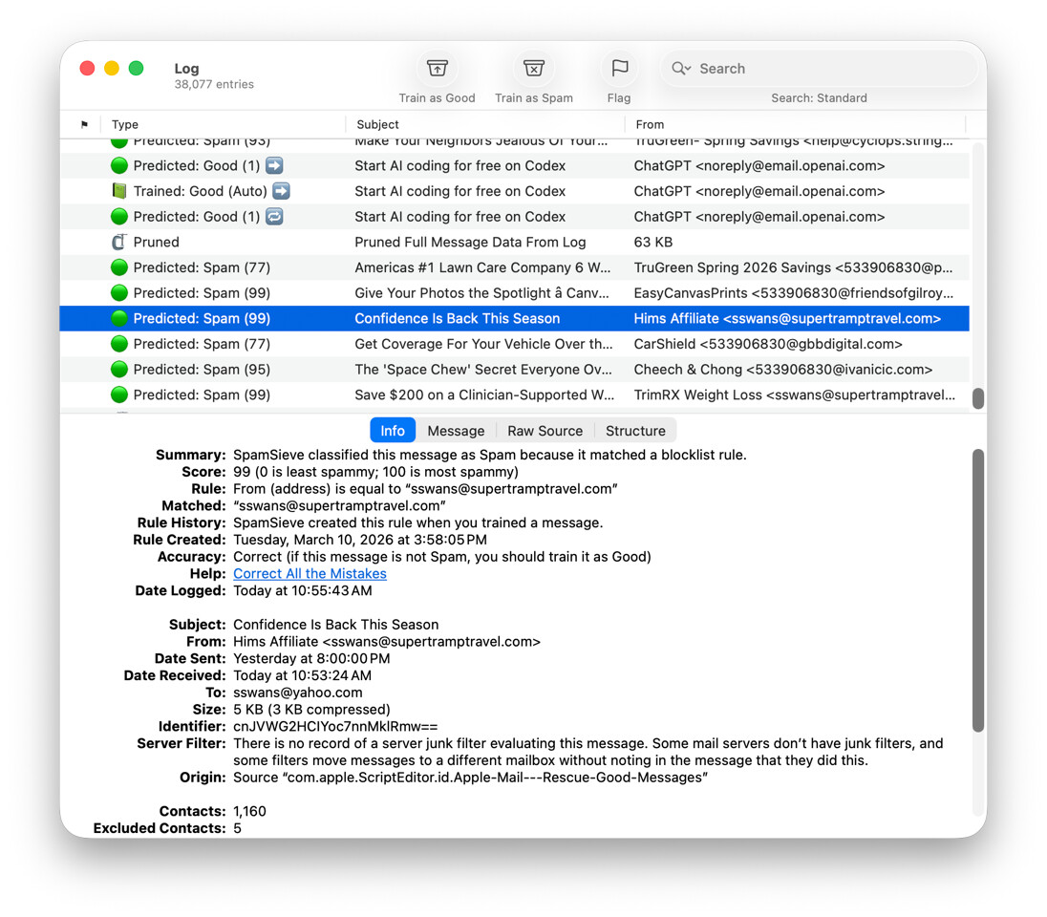Click the arrow icon beside Trained: Good (Auto)
The height and width of the screenshot is (917, 1047).
(x=281, y=191)
